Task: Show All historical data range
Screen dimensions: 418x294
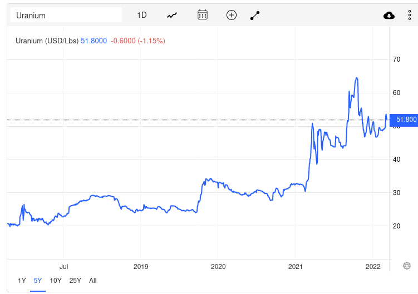Action: (93, 281)
